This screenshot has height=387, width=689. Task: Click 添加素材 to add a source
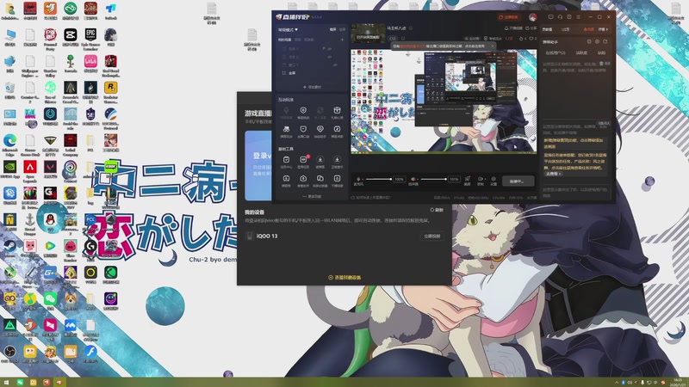[312, 87]
